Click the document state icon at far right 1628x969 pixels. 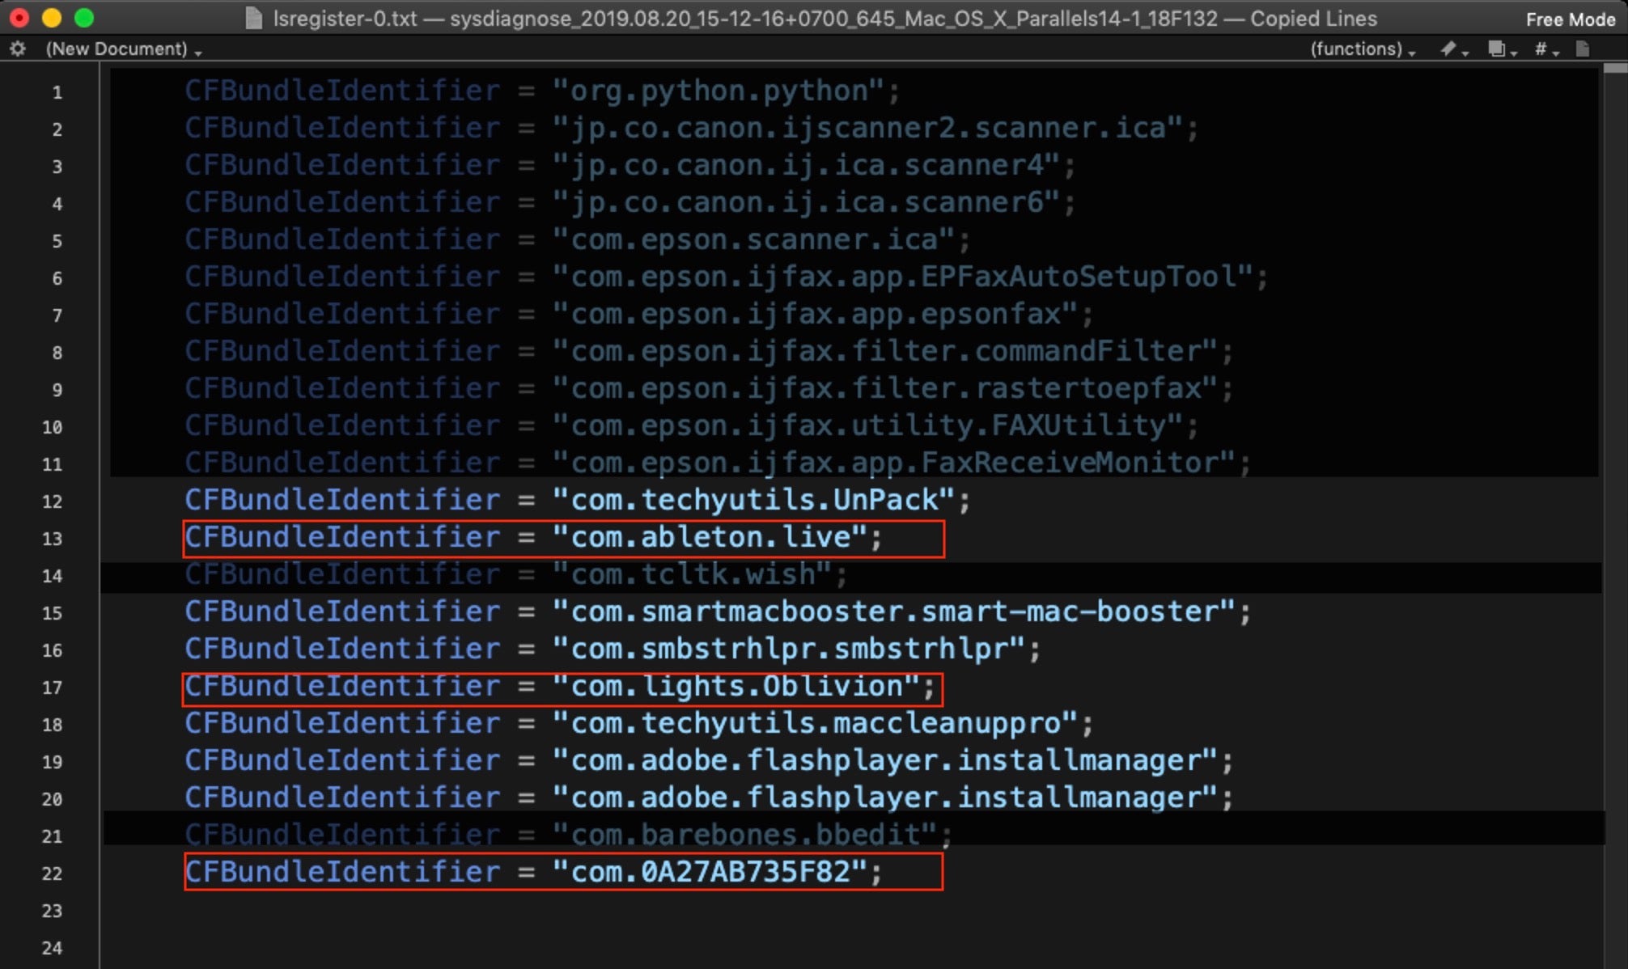tap(1583, 49)
